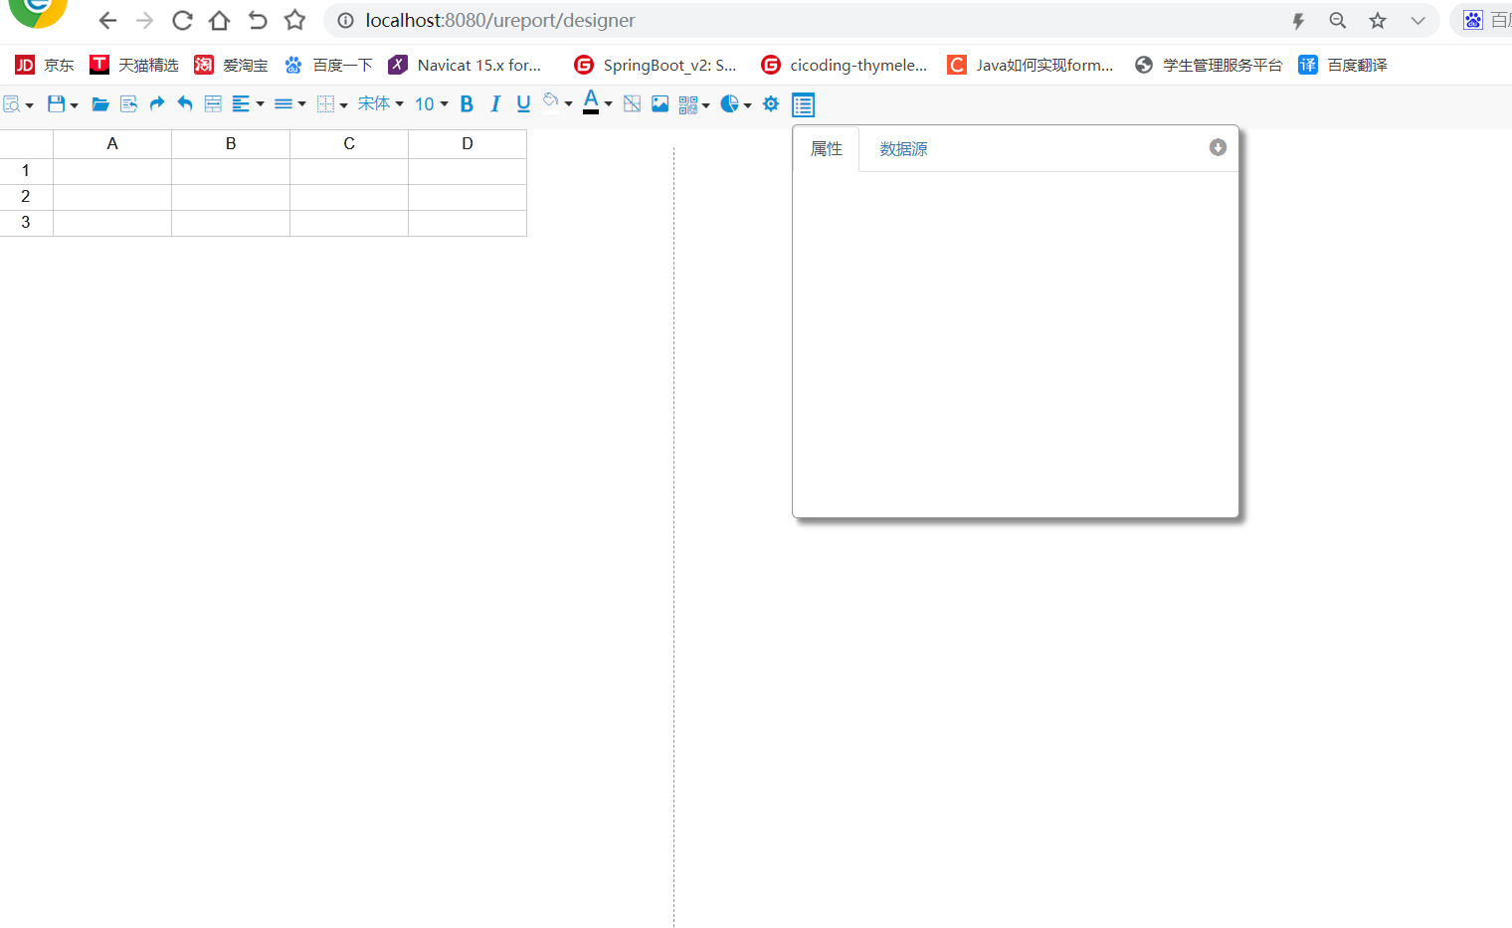Screen dimensions: 1512x928
Task: Merge the selected cells
Action: [x=212, y=103]
